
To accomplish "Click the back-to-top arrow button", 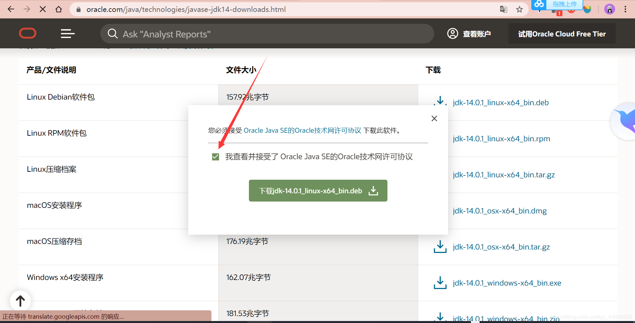I will pos(20,301).
